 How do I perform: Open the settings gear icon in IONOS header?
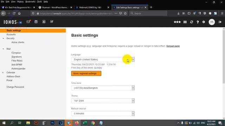(x=204, y=22)
